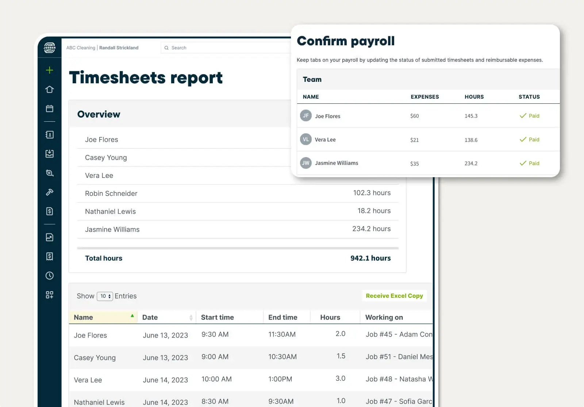The height and width of the screenshot is (407, 584).
Task: Sort by the Date column header
Action: pyautogui.click(x=166, y=317)
